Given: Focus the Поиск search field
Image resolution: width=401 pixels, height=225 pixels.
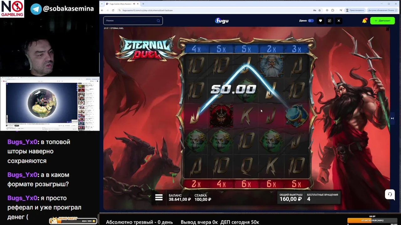Looking at the screenshot, I should (x=133, y=21).
